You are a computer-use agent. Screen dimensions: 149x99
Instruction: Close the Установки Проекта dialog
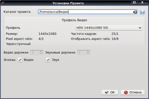(142, 2)
